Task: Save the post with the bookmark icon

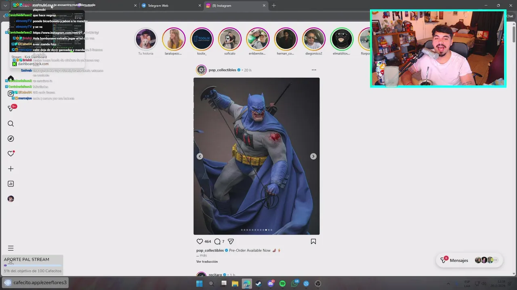Action: [313, 241]
